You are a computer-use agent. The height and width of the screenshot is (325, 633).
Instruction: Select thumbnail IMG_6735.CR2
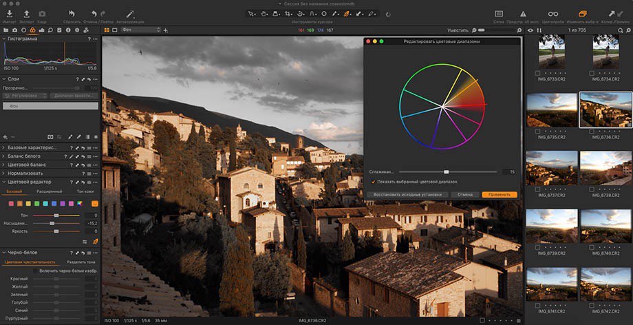(552, 110)
